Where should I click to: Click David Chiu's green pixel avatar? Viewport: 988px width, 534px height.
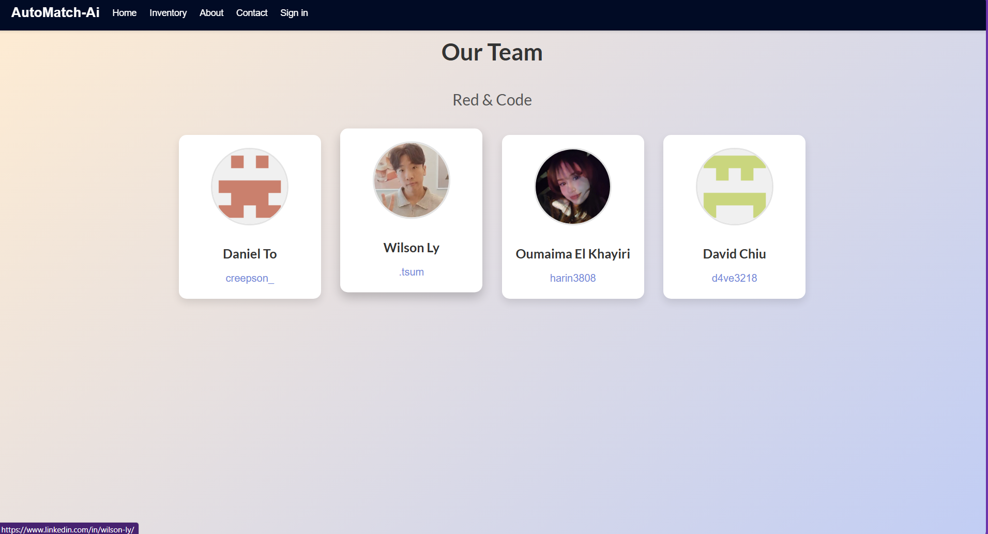pos(734,187)
